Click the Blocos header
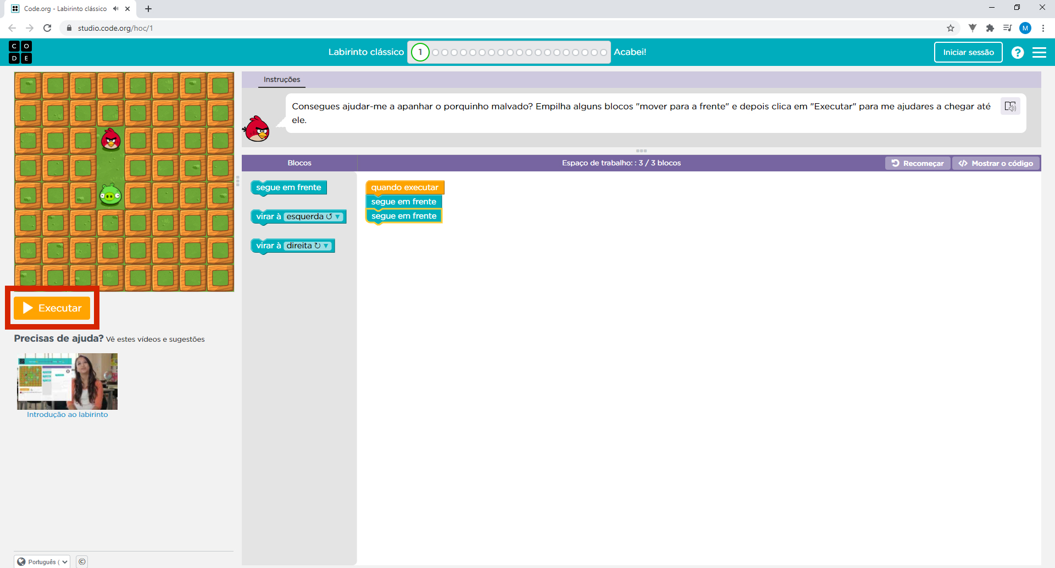Image resolution: width=1055 pixels, height=568 pixels. tap(299, 163)
